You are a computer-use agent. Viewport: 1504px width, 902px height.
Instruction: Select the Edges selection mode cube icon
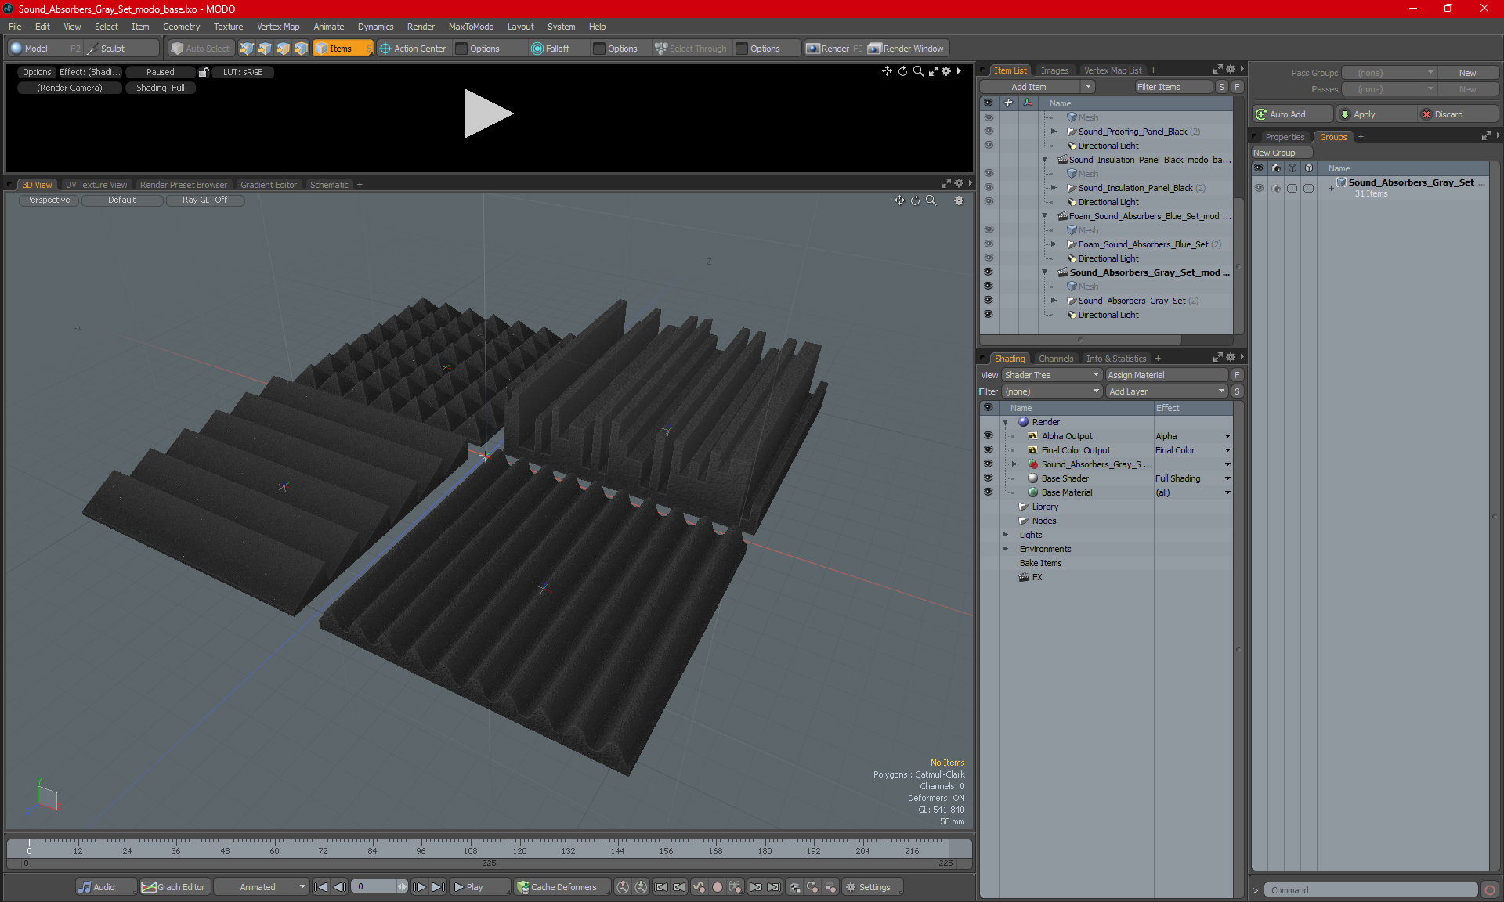pyautogui.click(x=265, y=49)
